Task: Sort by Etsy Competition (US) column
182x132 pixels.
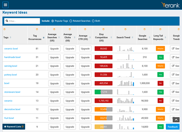Action: tap(111, 37)
